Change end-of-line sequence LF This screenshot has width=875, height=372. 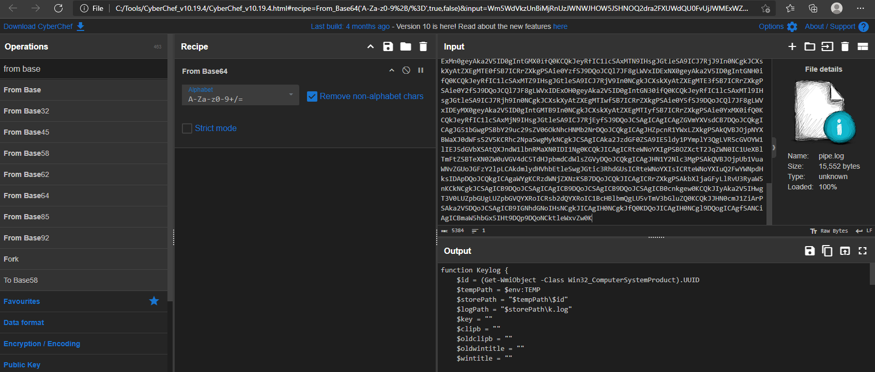(864, 231)
